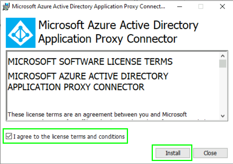Click the large "Microsoft Azure Active Directory" header text
The image size is (233, 164).
click(x=119, y=26)
